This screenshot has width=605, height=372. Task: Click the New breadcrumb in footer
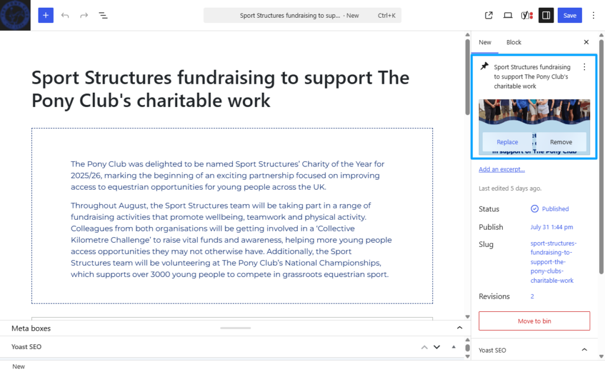tap(18, 367)
